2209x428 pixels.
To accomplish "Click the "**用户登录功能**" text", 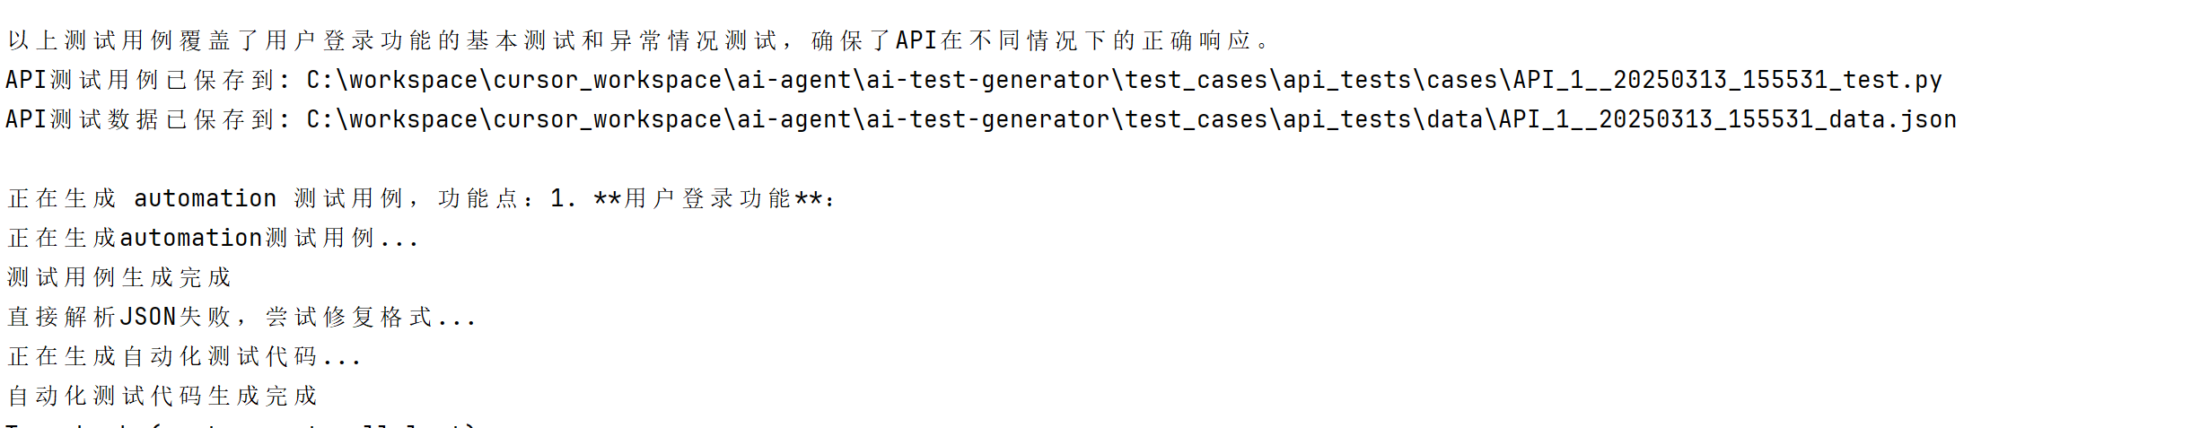I will point(709,199).
